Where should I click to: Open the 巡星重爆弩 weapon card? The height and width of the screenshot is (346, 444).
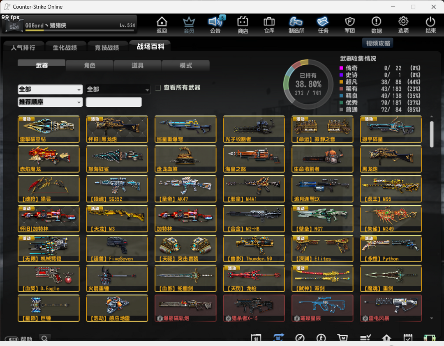pyautogui.click(x=185, y=129)
